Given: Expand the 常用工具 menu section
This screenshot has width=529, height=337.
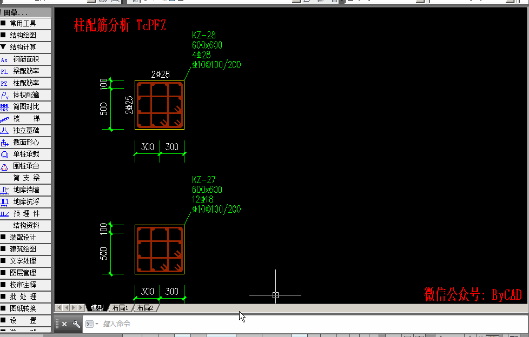Looking at the screenshot, I should click(25, 24).
